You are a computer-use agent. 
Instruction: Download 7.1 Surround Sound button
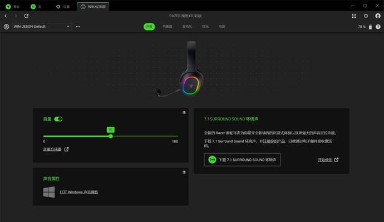click(242, 160)
